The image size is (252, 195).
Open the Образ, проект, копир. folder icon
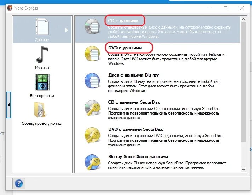(40, 110)
